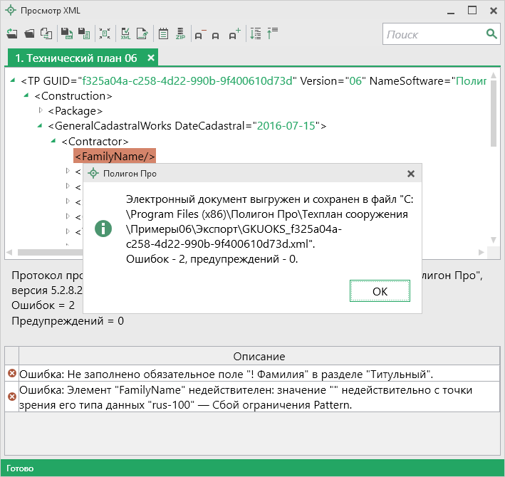Viewport: 505px width, 477px height.
Task: Close the Технический план 06 tab
Action: (150, 58)
